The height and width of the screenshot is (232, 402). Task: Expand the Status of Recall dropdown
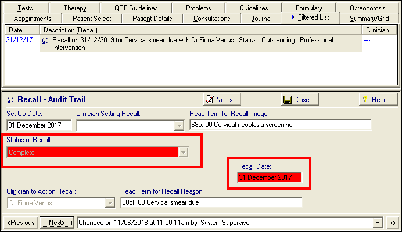click(x=184, y=152)
